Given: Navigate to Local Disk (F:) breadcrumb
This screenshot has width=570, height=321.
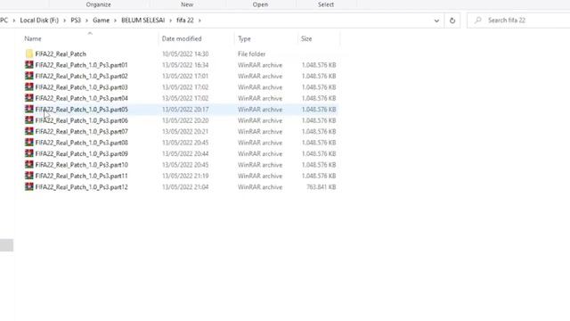Looking at the screenshot, I should pyautogui.click(x=39, y=21).
